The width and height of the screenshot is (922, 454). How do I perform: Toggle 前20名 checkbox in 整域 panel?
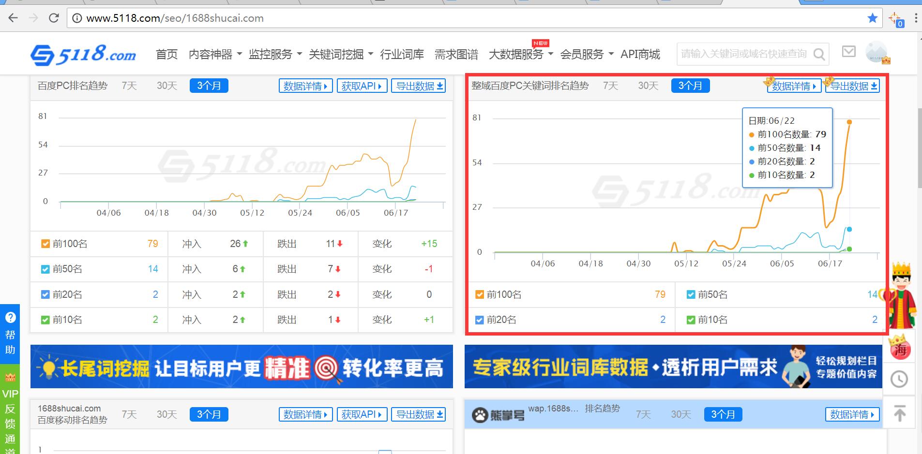pyautogui.click(x=480, y=320)
